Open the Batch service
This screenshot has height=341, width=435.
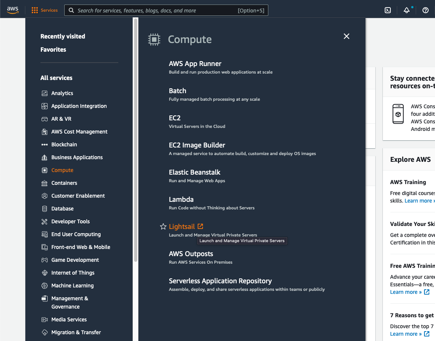(178, 91)
